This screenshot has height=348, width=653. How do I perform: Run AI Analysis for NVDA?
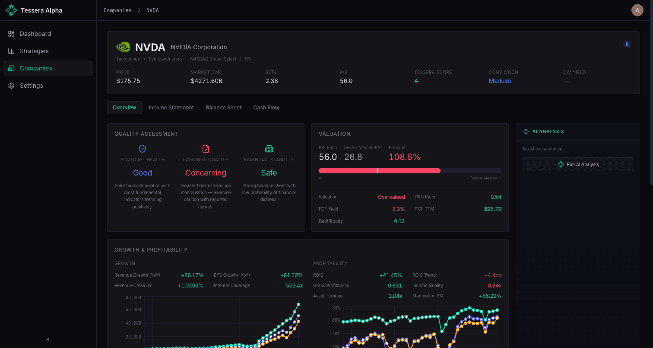pos(578,164)
